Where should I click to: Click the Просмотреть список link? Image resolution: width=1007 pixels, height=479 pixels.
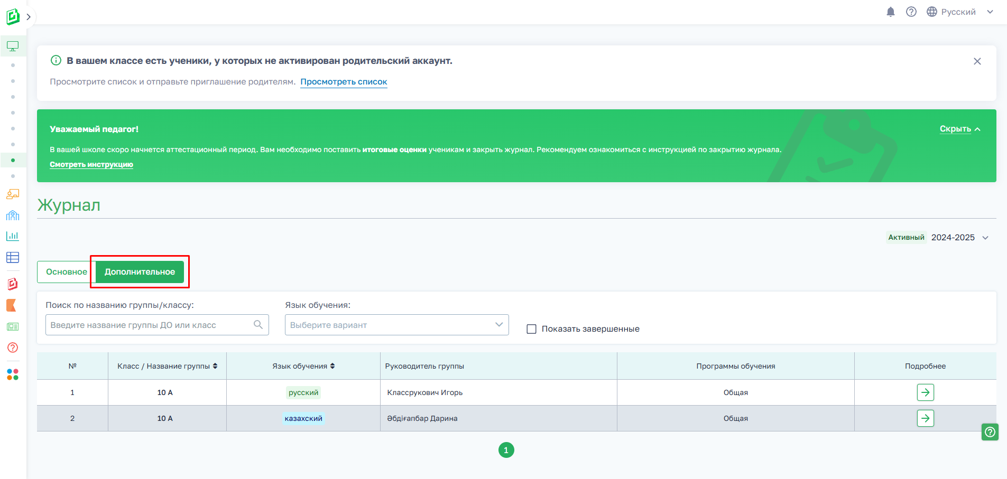[344, 82]
